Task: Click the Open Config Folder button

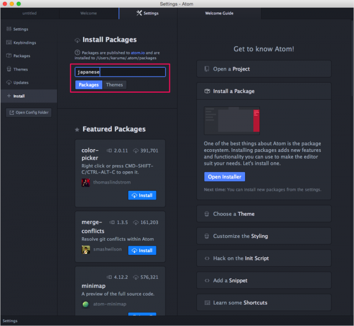Action: point(29,113)
